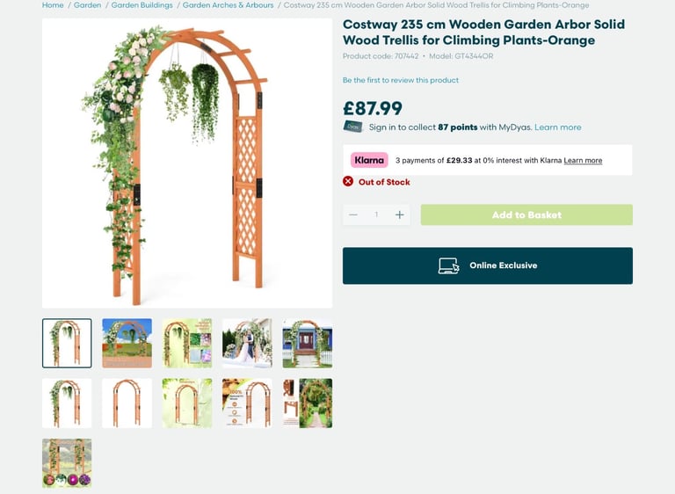Click the main arbor product image

tap(187, 163)
